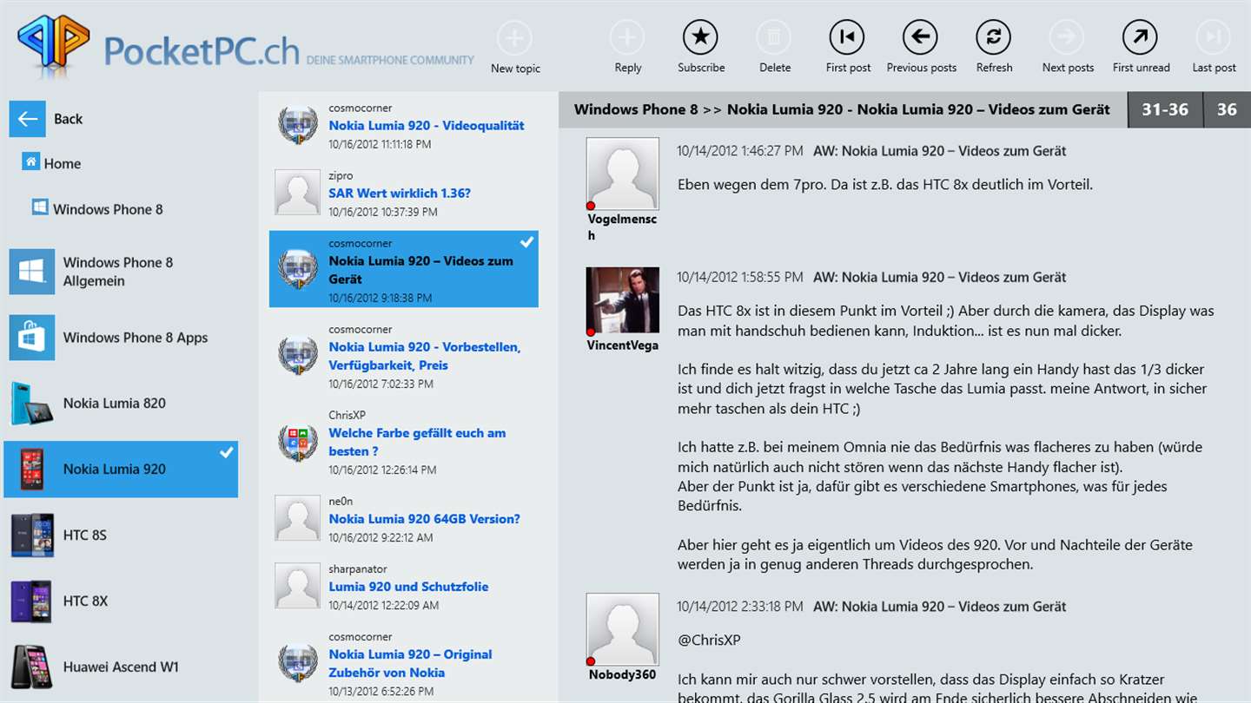Click the Reply plus icon
1251x703 pixels.
(627, 38)
